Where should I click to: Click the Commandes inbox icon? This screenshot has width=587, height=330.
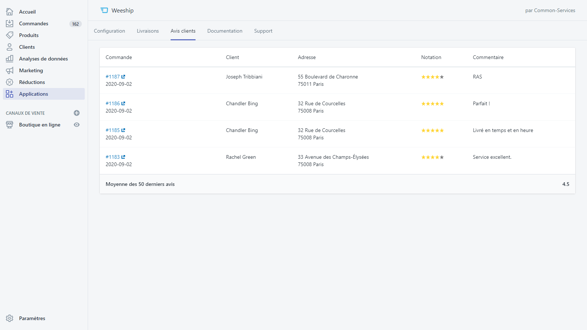coord(10,23)
